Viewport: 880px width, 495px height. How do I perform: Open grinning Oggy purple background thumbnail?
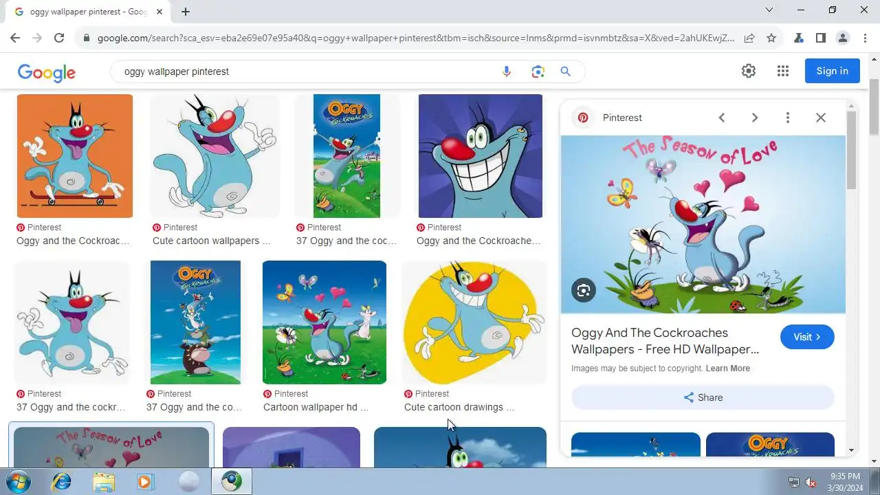(x=481, y=156)
